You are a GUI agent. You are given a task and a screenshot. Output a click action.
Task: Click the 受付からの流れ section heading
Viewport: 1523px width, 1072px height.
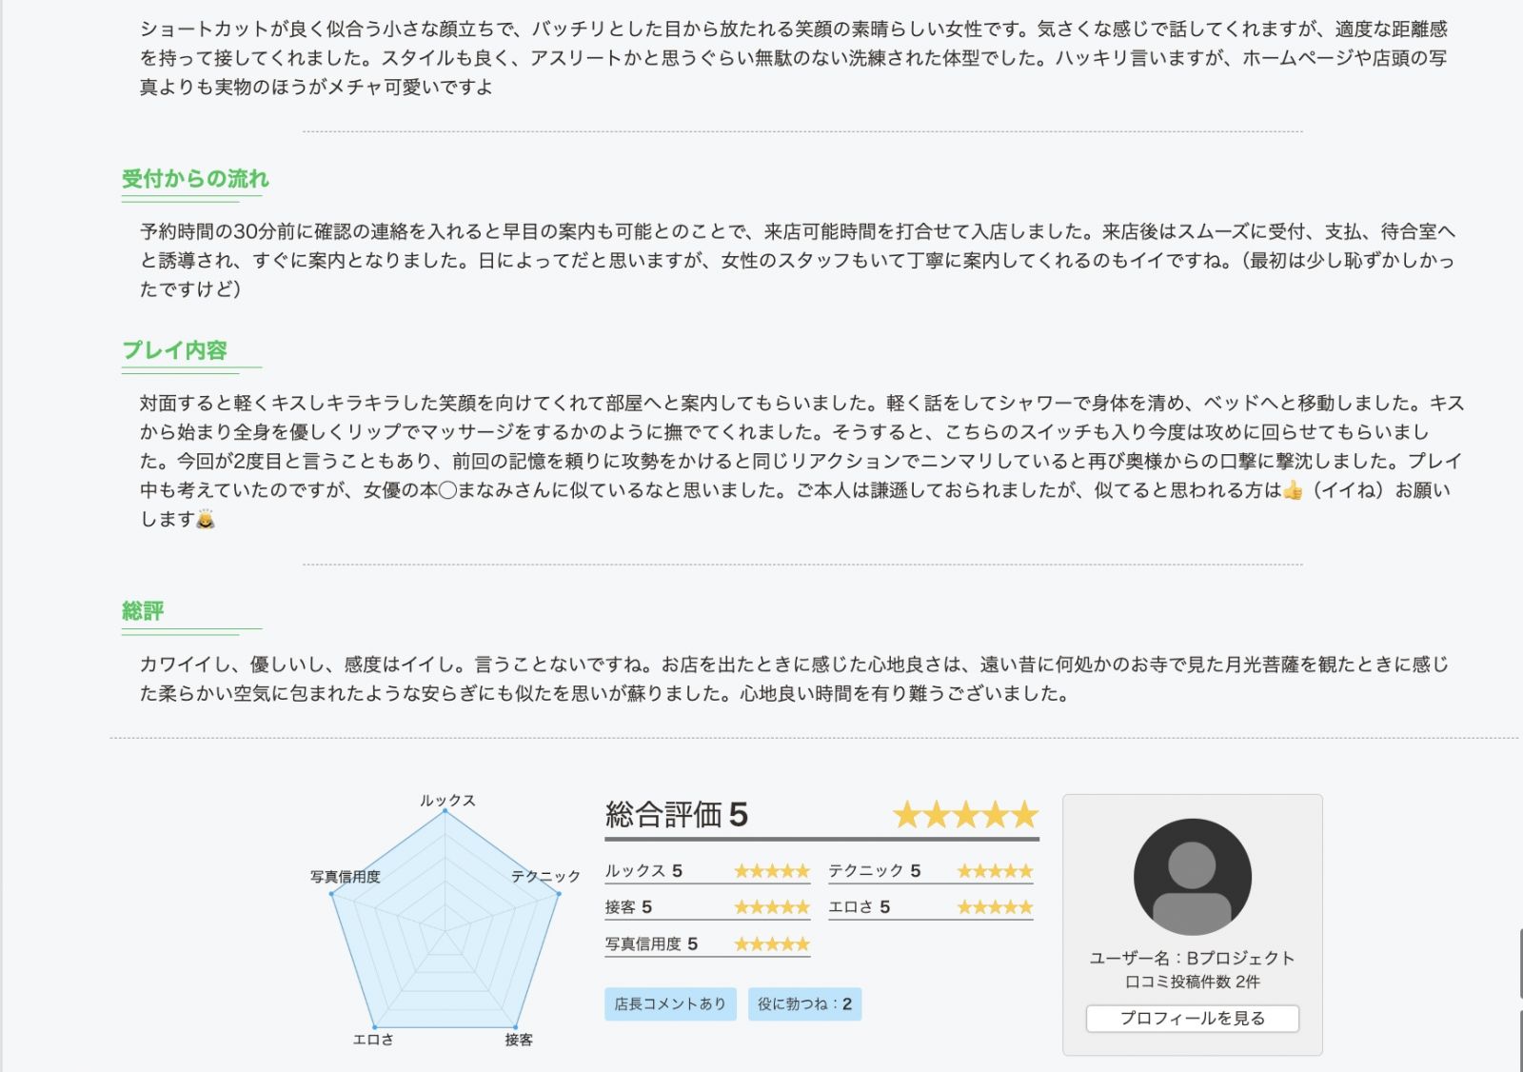click(x=195, y=179)
